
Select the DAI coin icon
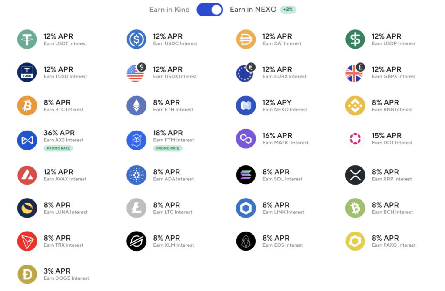pyautogui.click(x=246, y=39)
